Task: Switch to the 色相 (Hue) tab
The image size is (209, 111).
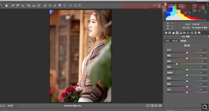Action: tap(167, 41)
